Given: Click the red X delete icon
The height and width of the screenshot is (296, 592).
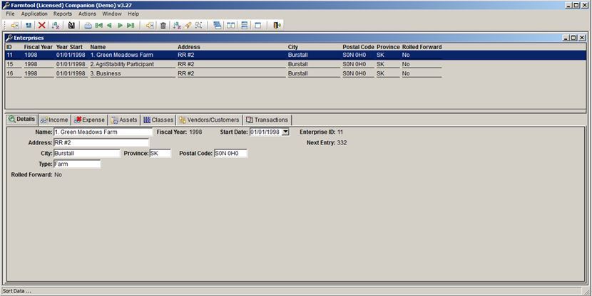Looking at the screenshot, I should (x=42, y=25).
